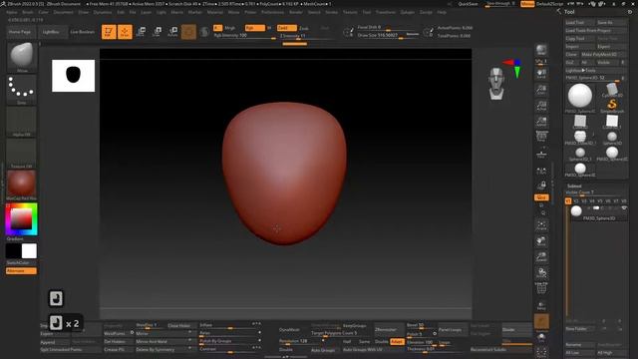The height and width of the screenshot is (359, 638).
Task: Click the Actual size icon
Action: click(x=541, y=106)
